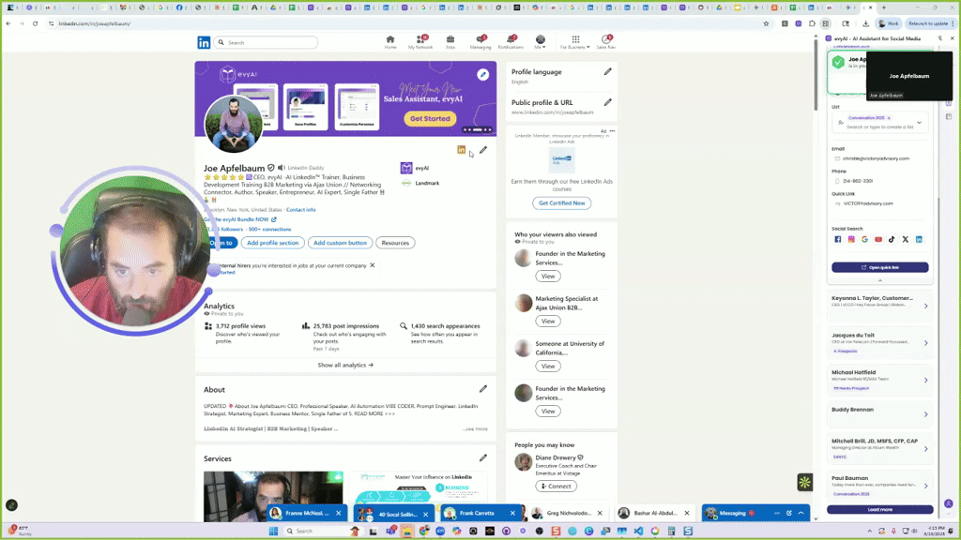Open X social search in evyAI panel
The height and width of the screenshot is (540, 961).
(x=906, y=239)
